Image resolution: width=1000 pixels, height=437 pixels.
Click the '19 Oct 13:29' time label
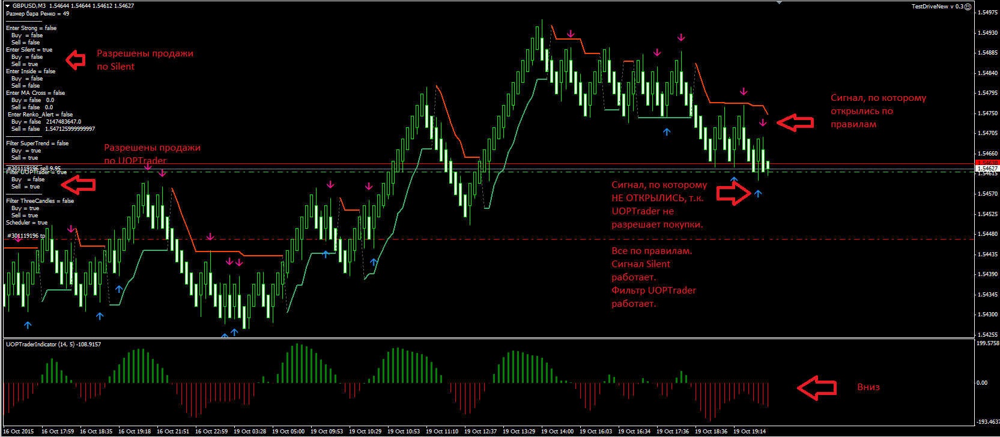click(519, 432)
